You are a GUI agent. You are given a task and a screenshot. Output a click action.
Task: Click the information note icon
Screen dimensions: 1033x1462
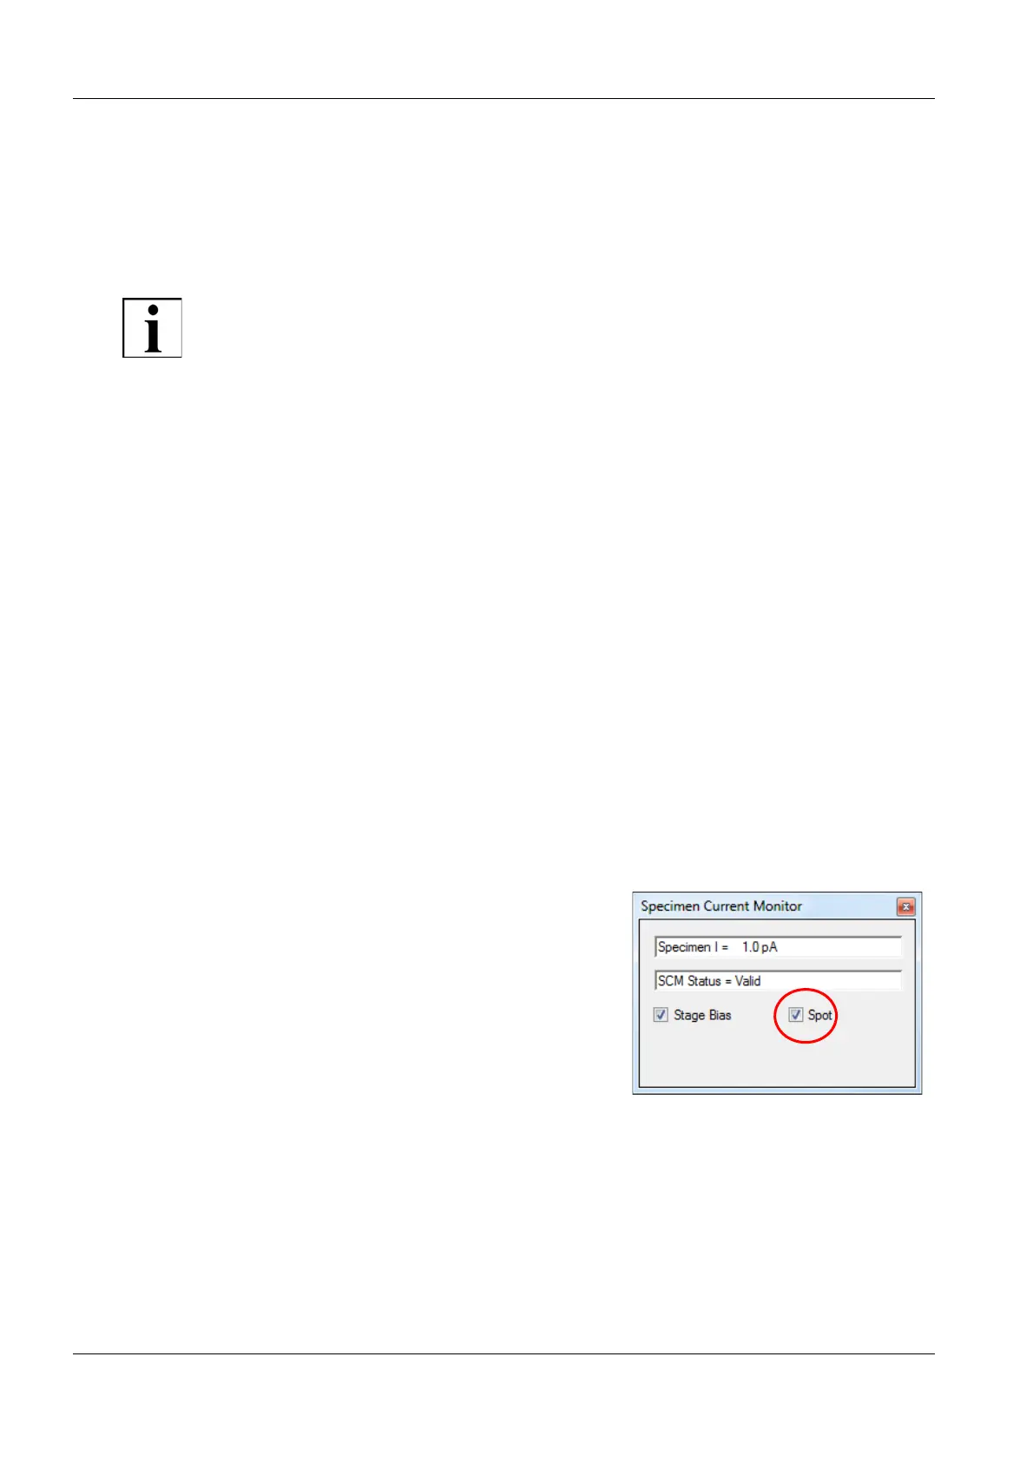tap(152, 327)
